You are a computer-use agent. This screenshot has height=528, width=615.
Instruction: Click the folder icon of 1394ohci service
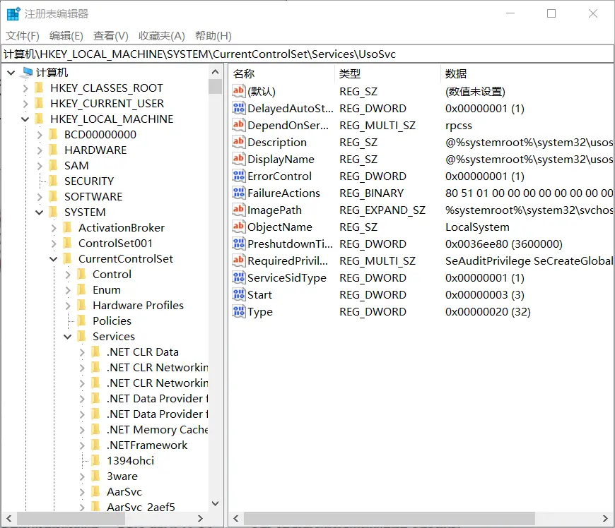tap(95, 461)
